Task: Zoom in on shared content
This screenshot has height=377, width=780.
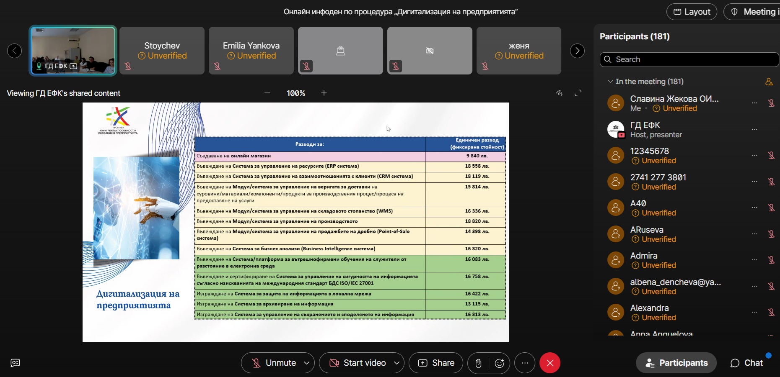Action: (324, 93)
